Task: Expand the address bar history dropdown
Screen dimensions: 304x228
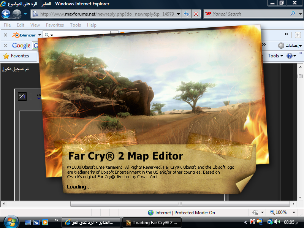Action: coord(178,14)
